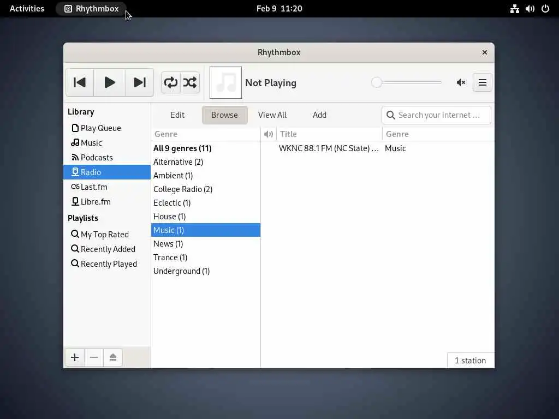Viewport: 559px width, 419px height.
Task: Open Recently Added playlist
Action: pyautogui.click(x=107, y=249)
